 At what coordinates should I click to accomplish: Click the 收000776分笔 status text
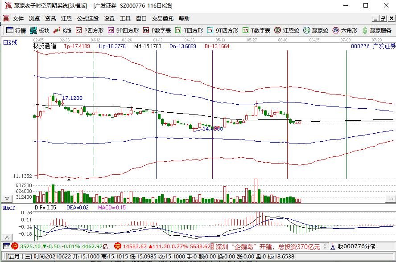(x=356, y=246)
